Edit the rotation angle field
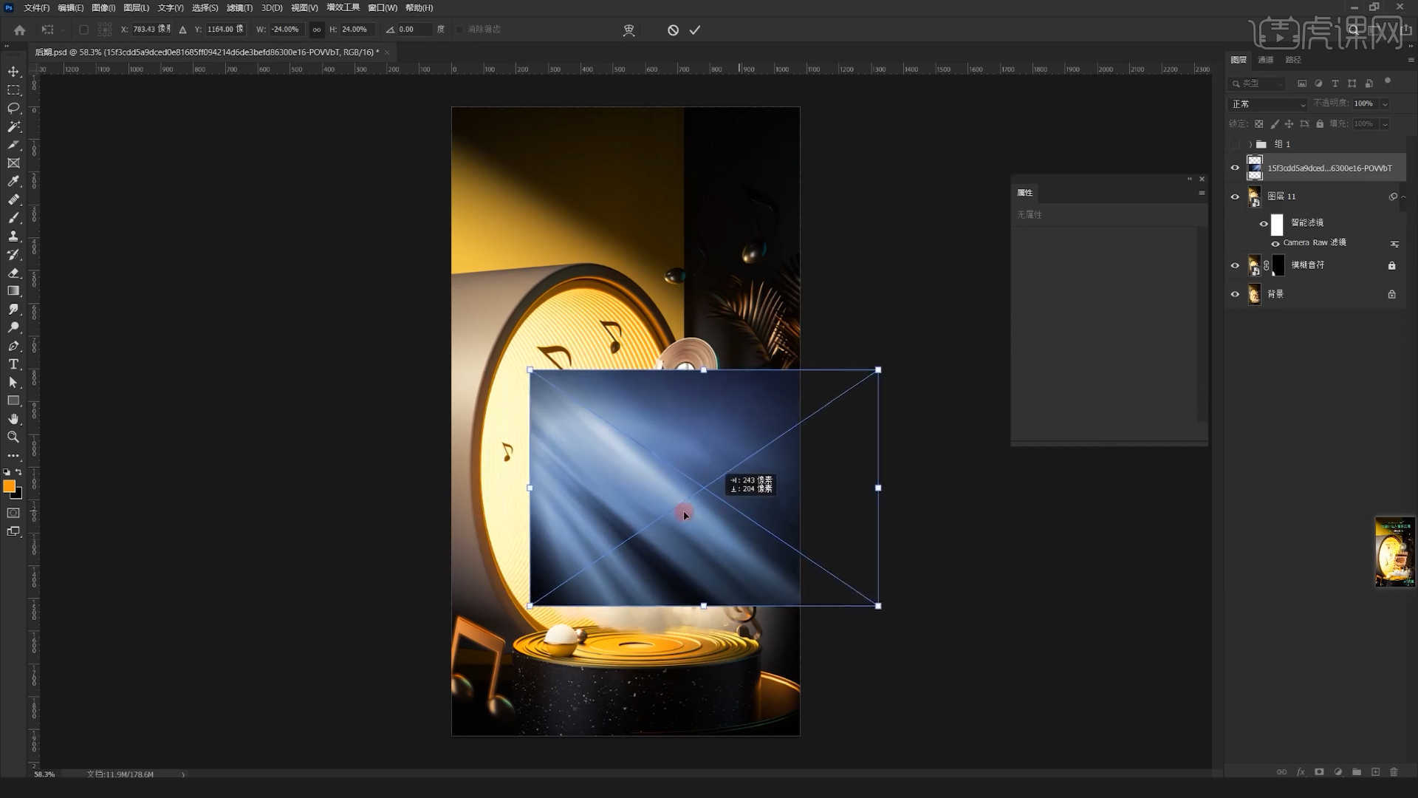The height and width of the screenshot is (798, 1418). [414, 30]
